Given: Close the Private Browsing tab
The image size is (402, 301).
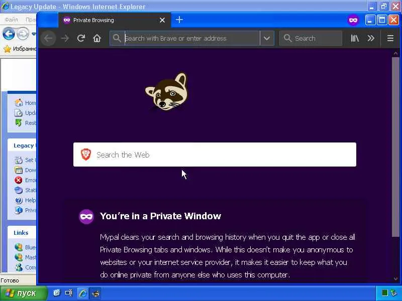Looking at the screenshot, I should pyautogui.click(x=162, y=20).
